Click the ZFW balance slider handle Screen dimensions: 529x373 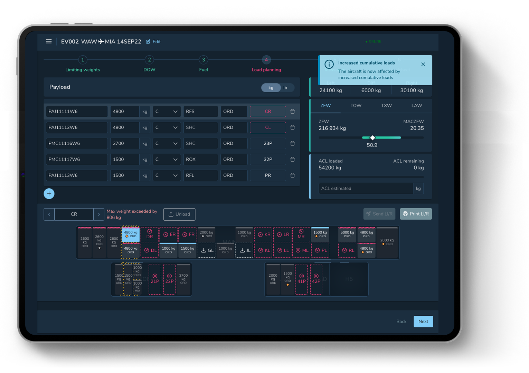(372, 138)
